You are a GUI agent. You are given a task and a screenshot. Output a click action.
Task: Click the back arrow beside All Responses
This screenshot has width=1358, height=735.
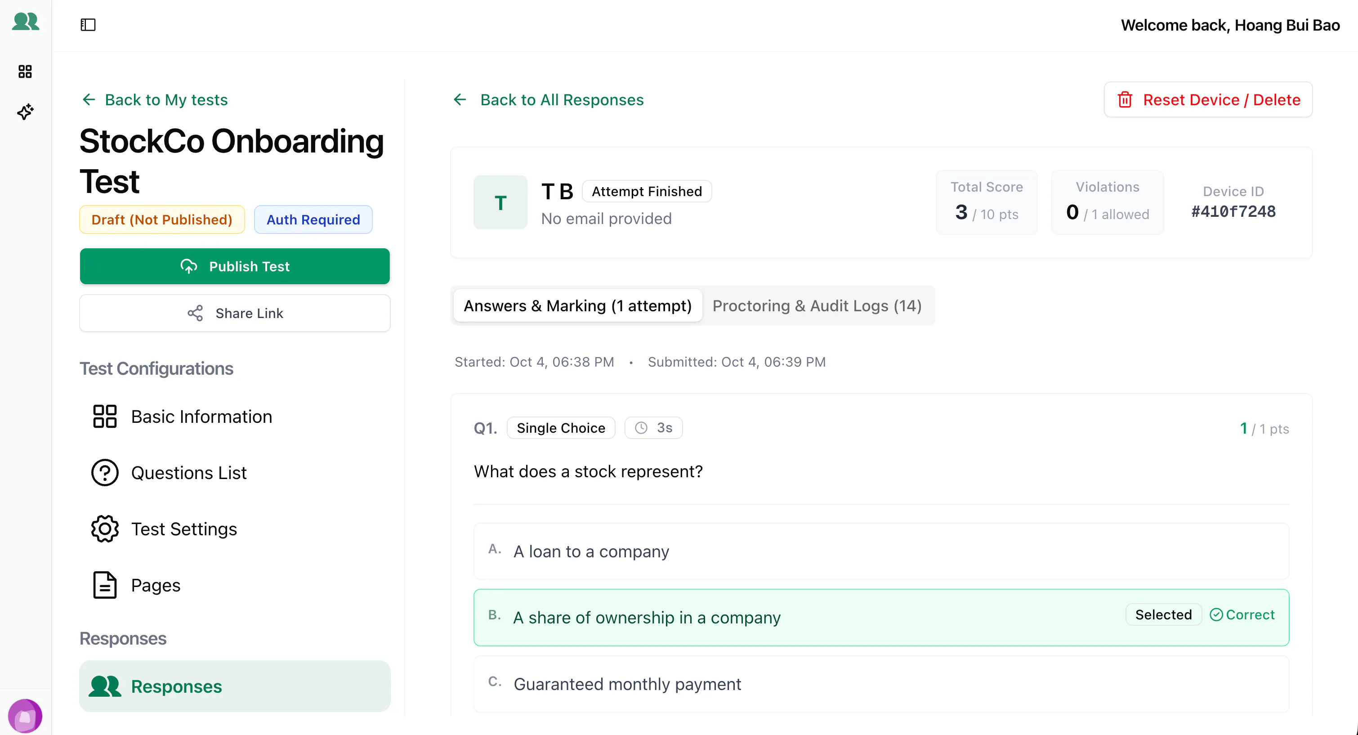point(460,100)
